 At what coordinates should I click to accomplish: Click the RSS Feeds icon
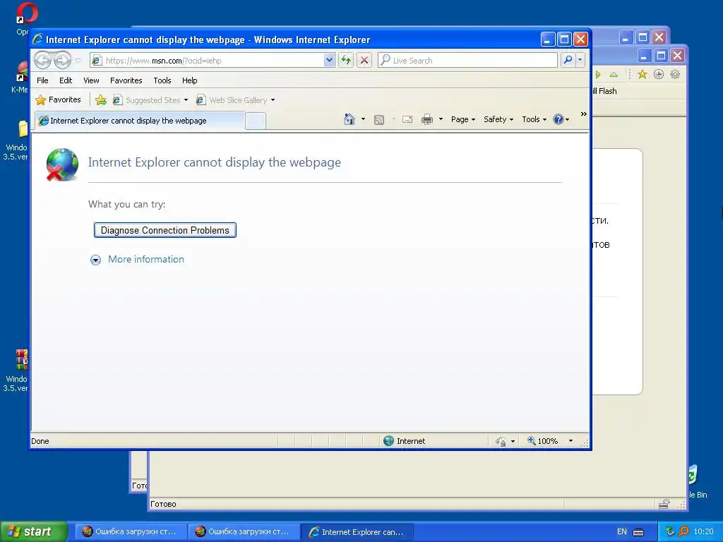coord(379,120)
